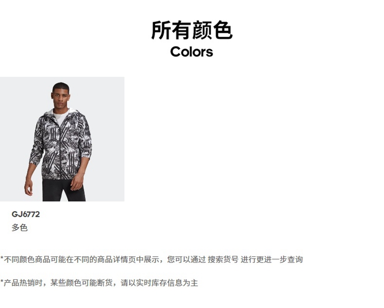The width and height of the screenshot is (384, 308).
Task: Click the GJ6772 product code
Action: click(x=26, y=214)
